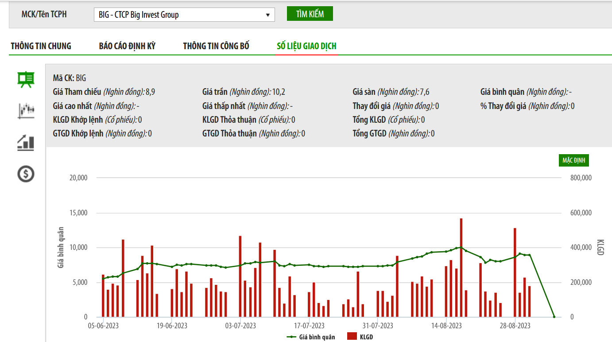Open the Báo cáo định kỳ tab
Viewport: 612px width, 342px height.
[127, 46]
